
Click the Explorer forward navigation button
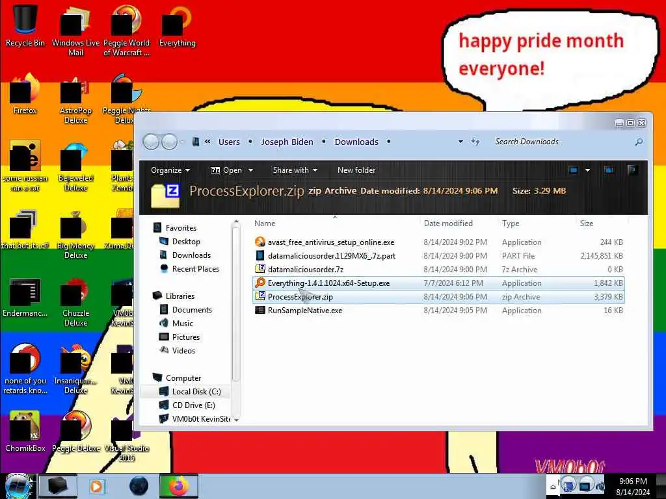[169, 142]
